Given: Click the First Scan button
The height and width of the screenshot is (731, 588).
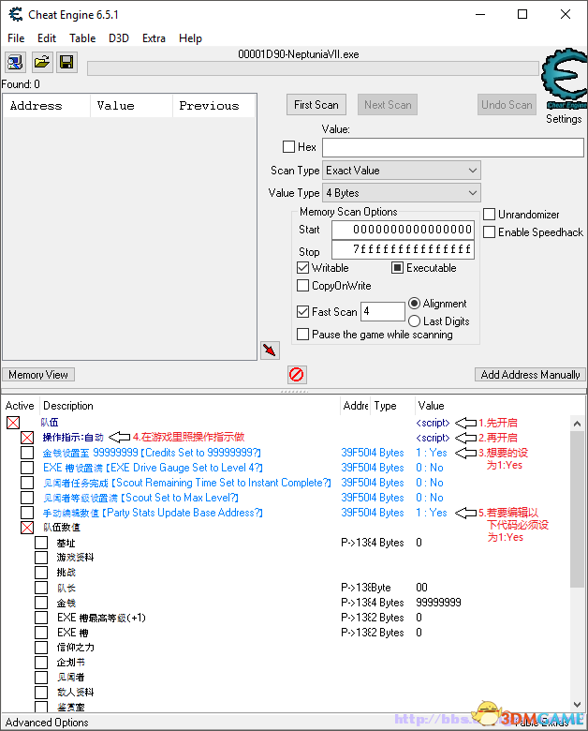Looking at the screenshot, I should pos(316,105).
